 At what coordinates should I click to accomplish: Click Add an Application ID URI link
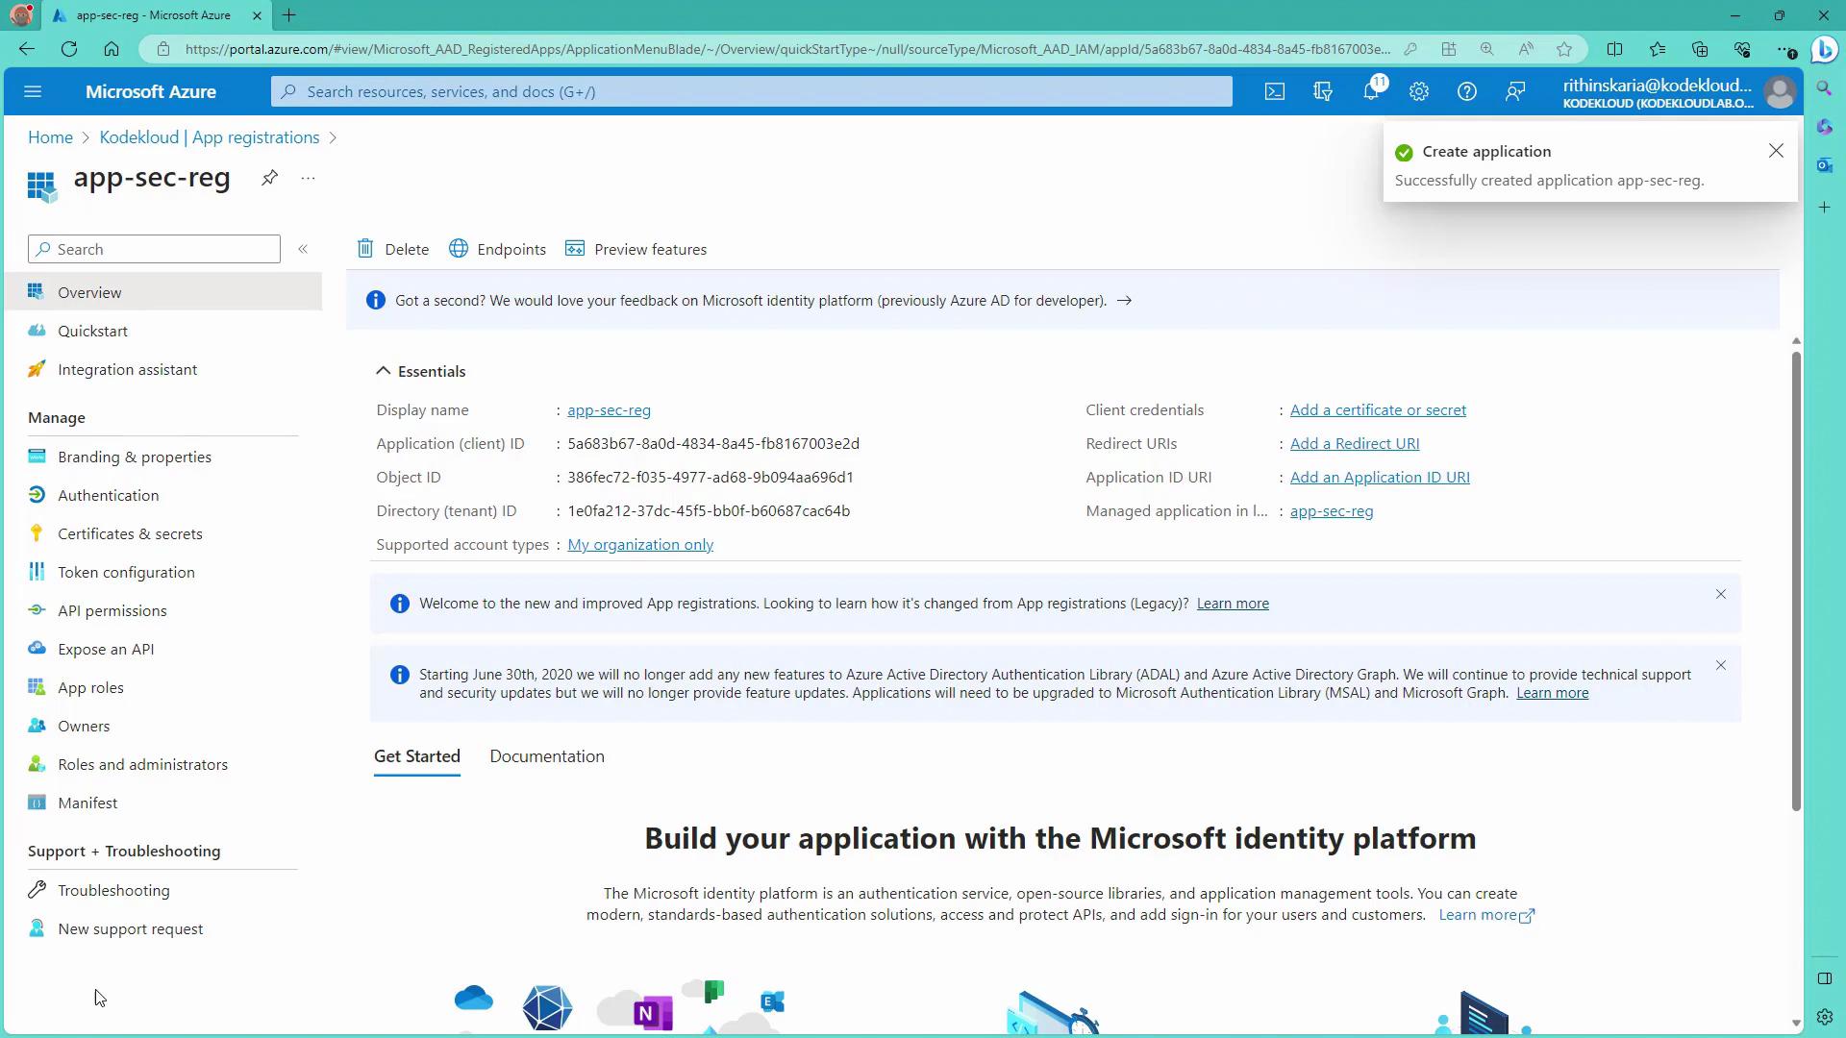click(x=1380, y=477)
